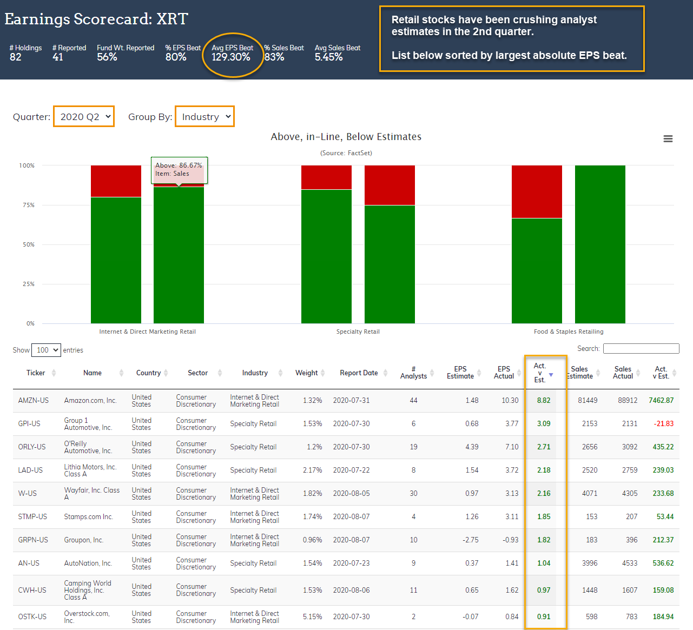
Task: Select the OSTK-US ticker cell
Action: pyautogui.click(x=32, y=617)
